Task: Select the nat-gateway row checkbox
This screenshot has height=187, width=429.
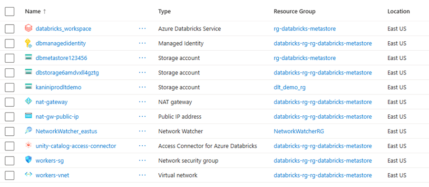Action: pos(10,102)
